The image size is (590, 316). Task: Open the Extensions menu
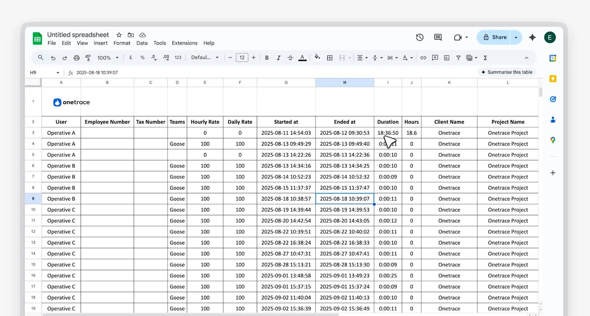click(184, 43)
